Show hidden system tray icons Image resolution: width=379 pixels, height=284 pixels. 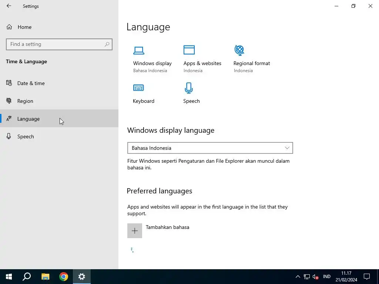[298, 277]
